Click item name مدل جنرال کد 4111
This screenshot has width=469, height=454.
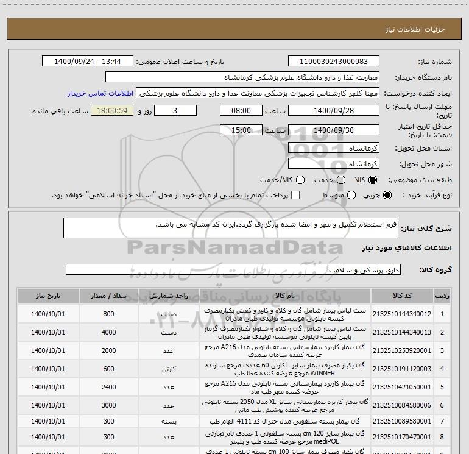point(285,421)
